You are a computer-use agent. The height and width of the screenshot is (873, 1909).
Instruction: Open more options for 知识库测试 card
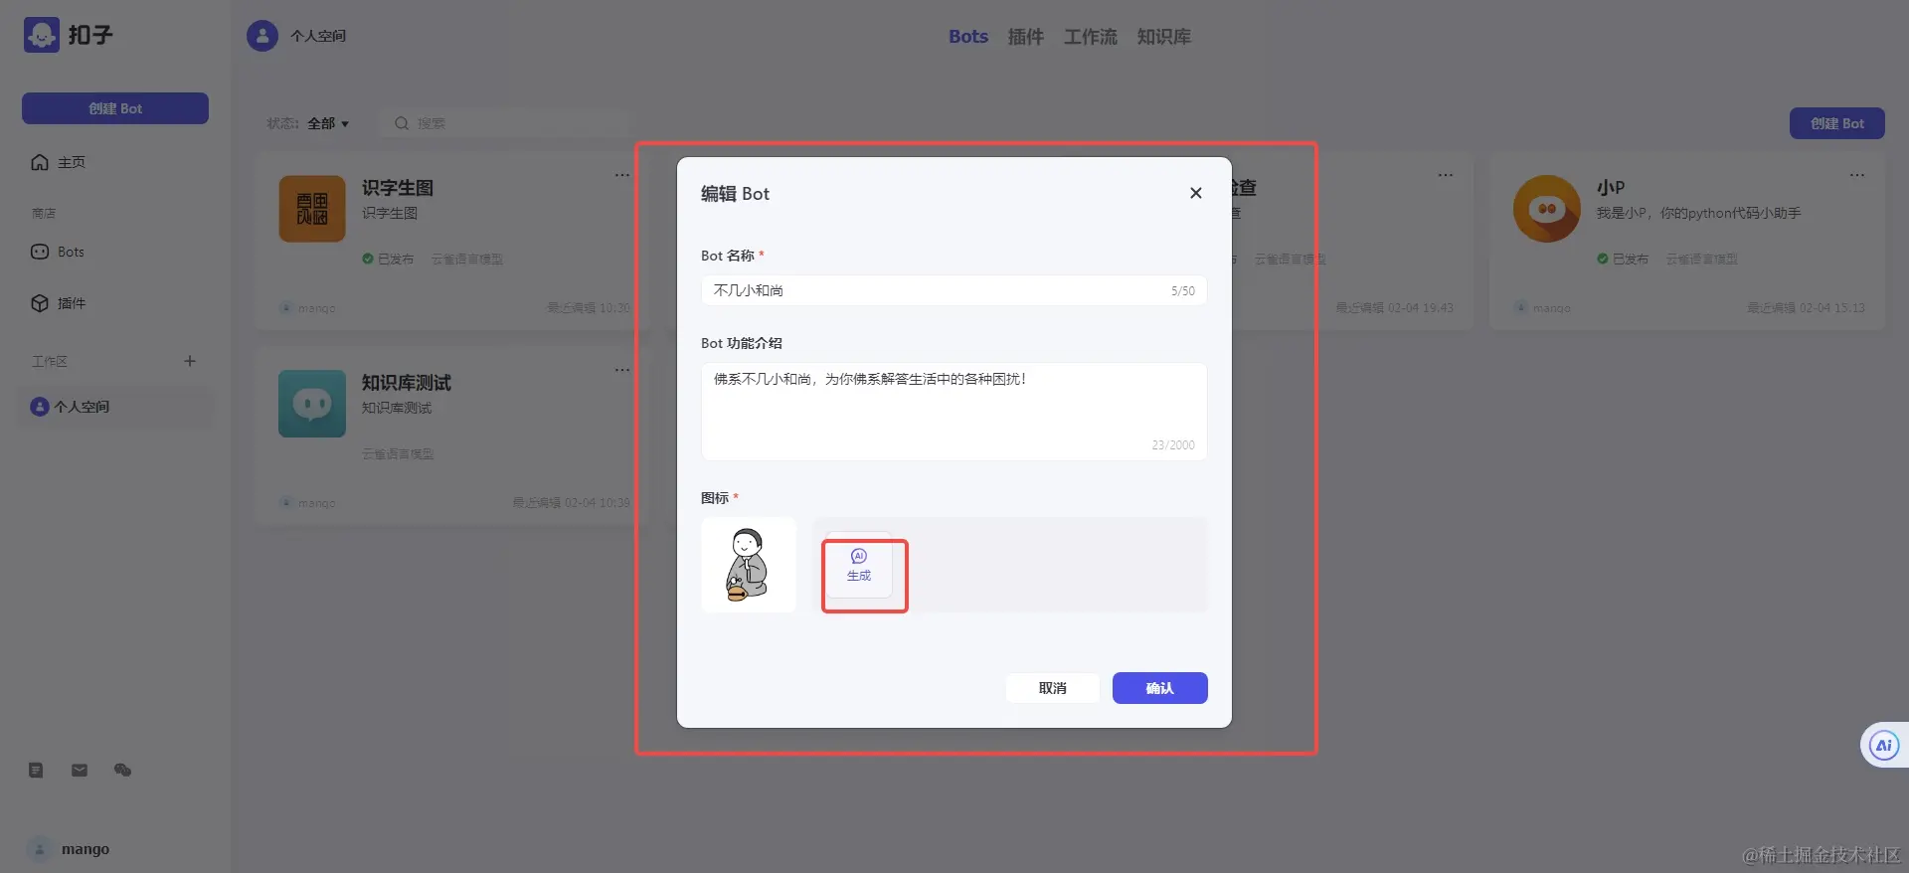622,370
